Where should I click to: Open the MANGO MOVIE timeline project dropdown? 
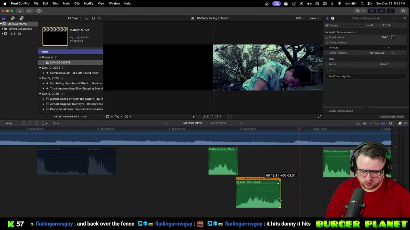coord(195,123)
